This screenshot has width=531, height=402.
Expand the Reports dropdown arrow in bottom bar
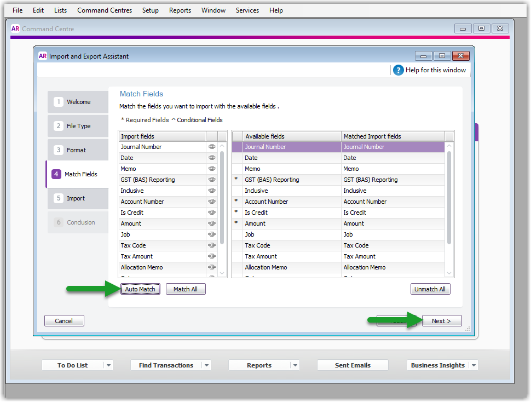point(295,365)
